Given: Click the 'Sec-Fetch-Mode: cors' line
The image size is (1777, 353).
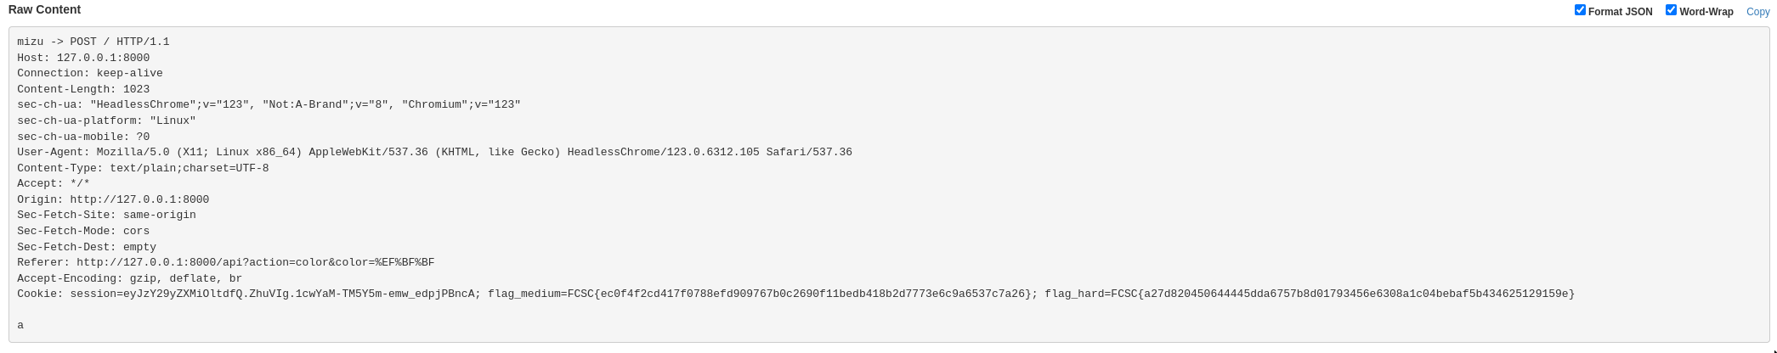Looking at the screenshot, I should pos(83,231).
